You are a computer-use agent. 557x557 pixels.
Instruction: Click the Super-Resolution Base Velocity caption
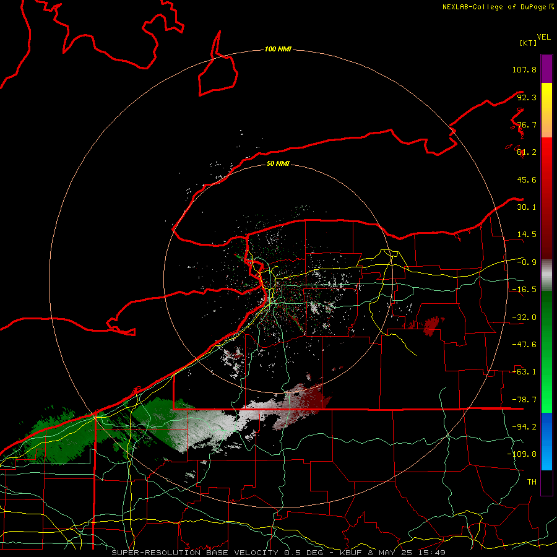pos(278,553)
